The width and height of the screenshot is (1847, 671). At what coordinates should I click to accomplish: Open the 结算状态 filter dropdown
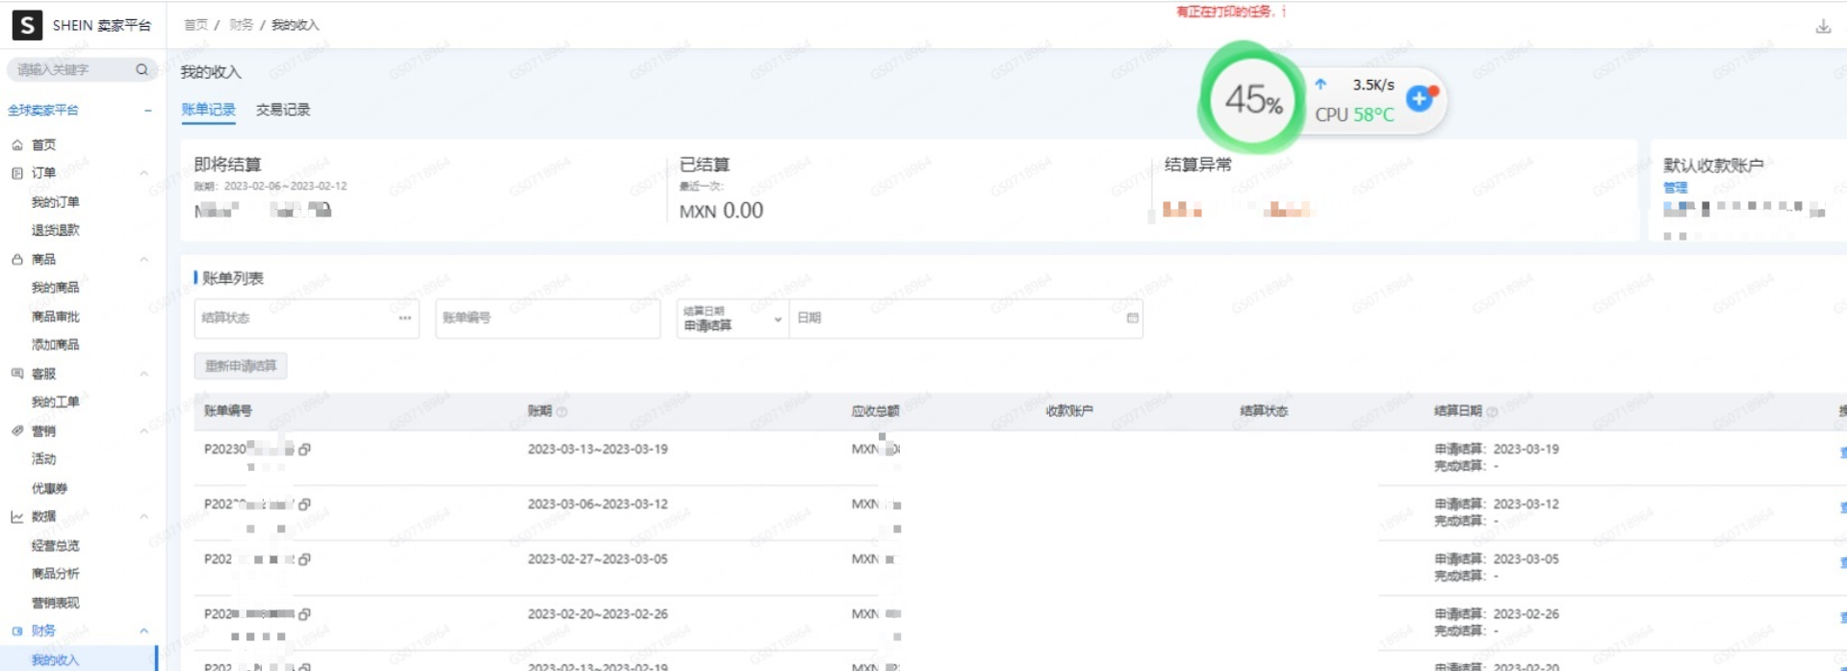pyautogui.click(x=306, y=319)
